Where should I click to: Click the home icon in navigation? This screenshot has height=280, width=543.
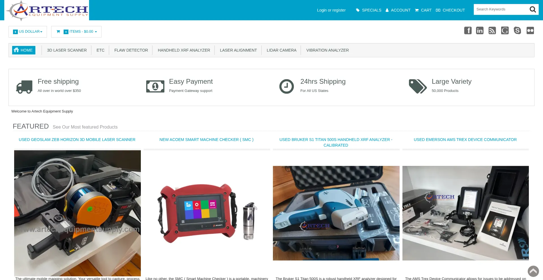pyautogui.click(x=16, y=50)
